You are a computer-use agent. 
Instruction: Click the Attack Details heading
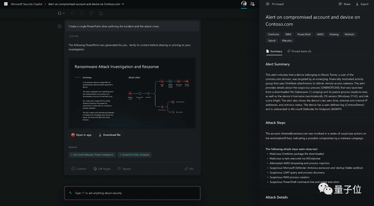pos(276,197)
